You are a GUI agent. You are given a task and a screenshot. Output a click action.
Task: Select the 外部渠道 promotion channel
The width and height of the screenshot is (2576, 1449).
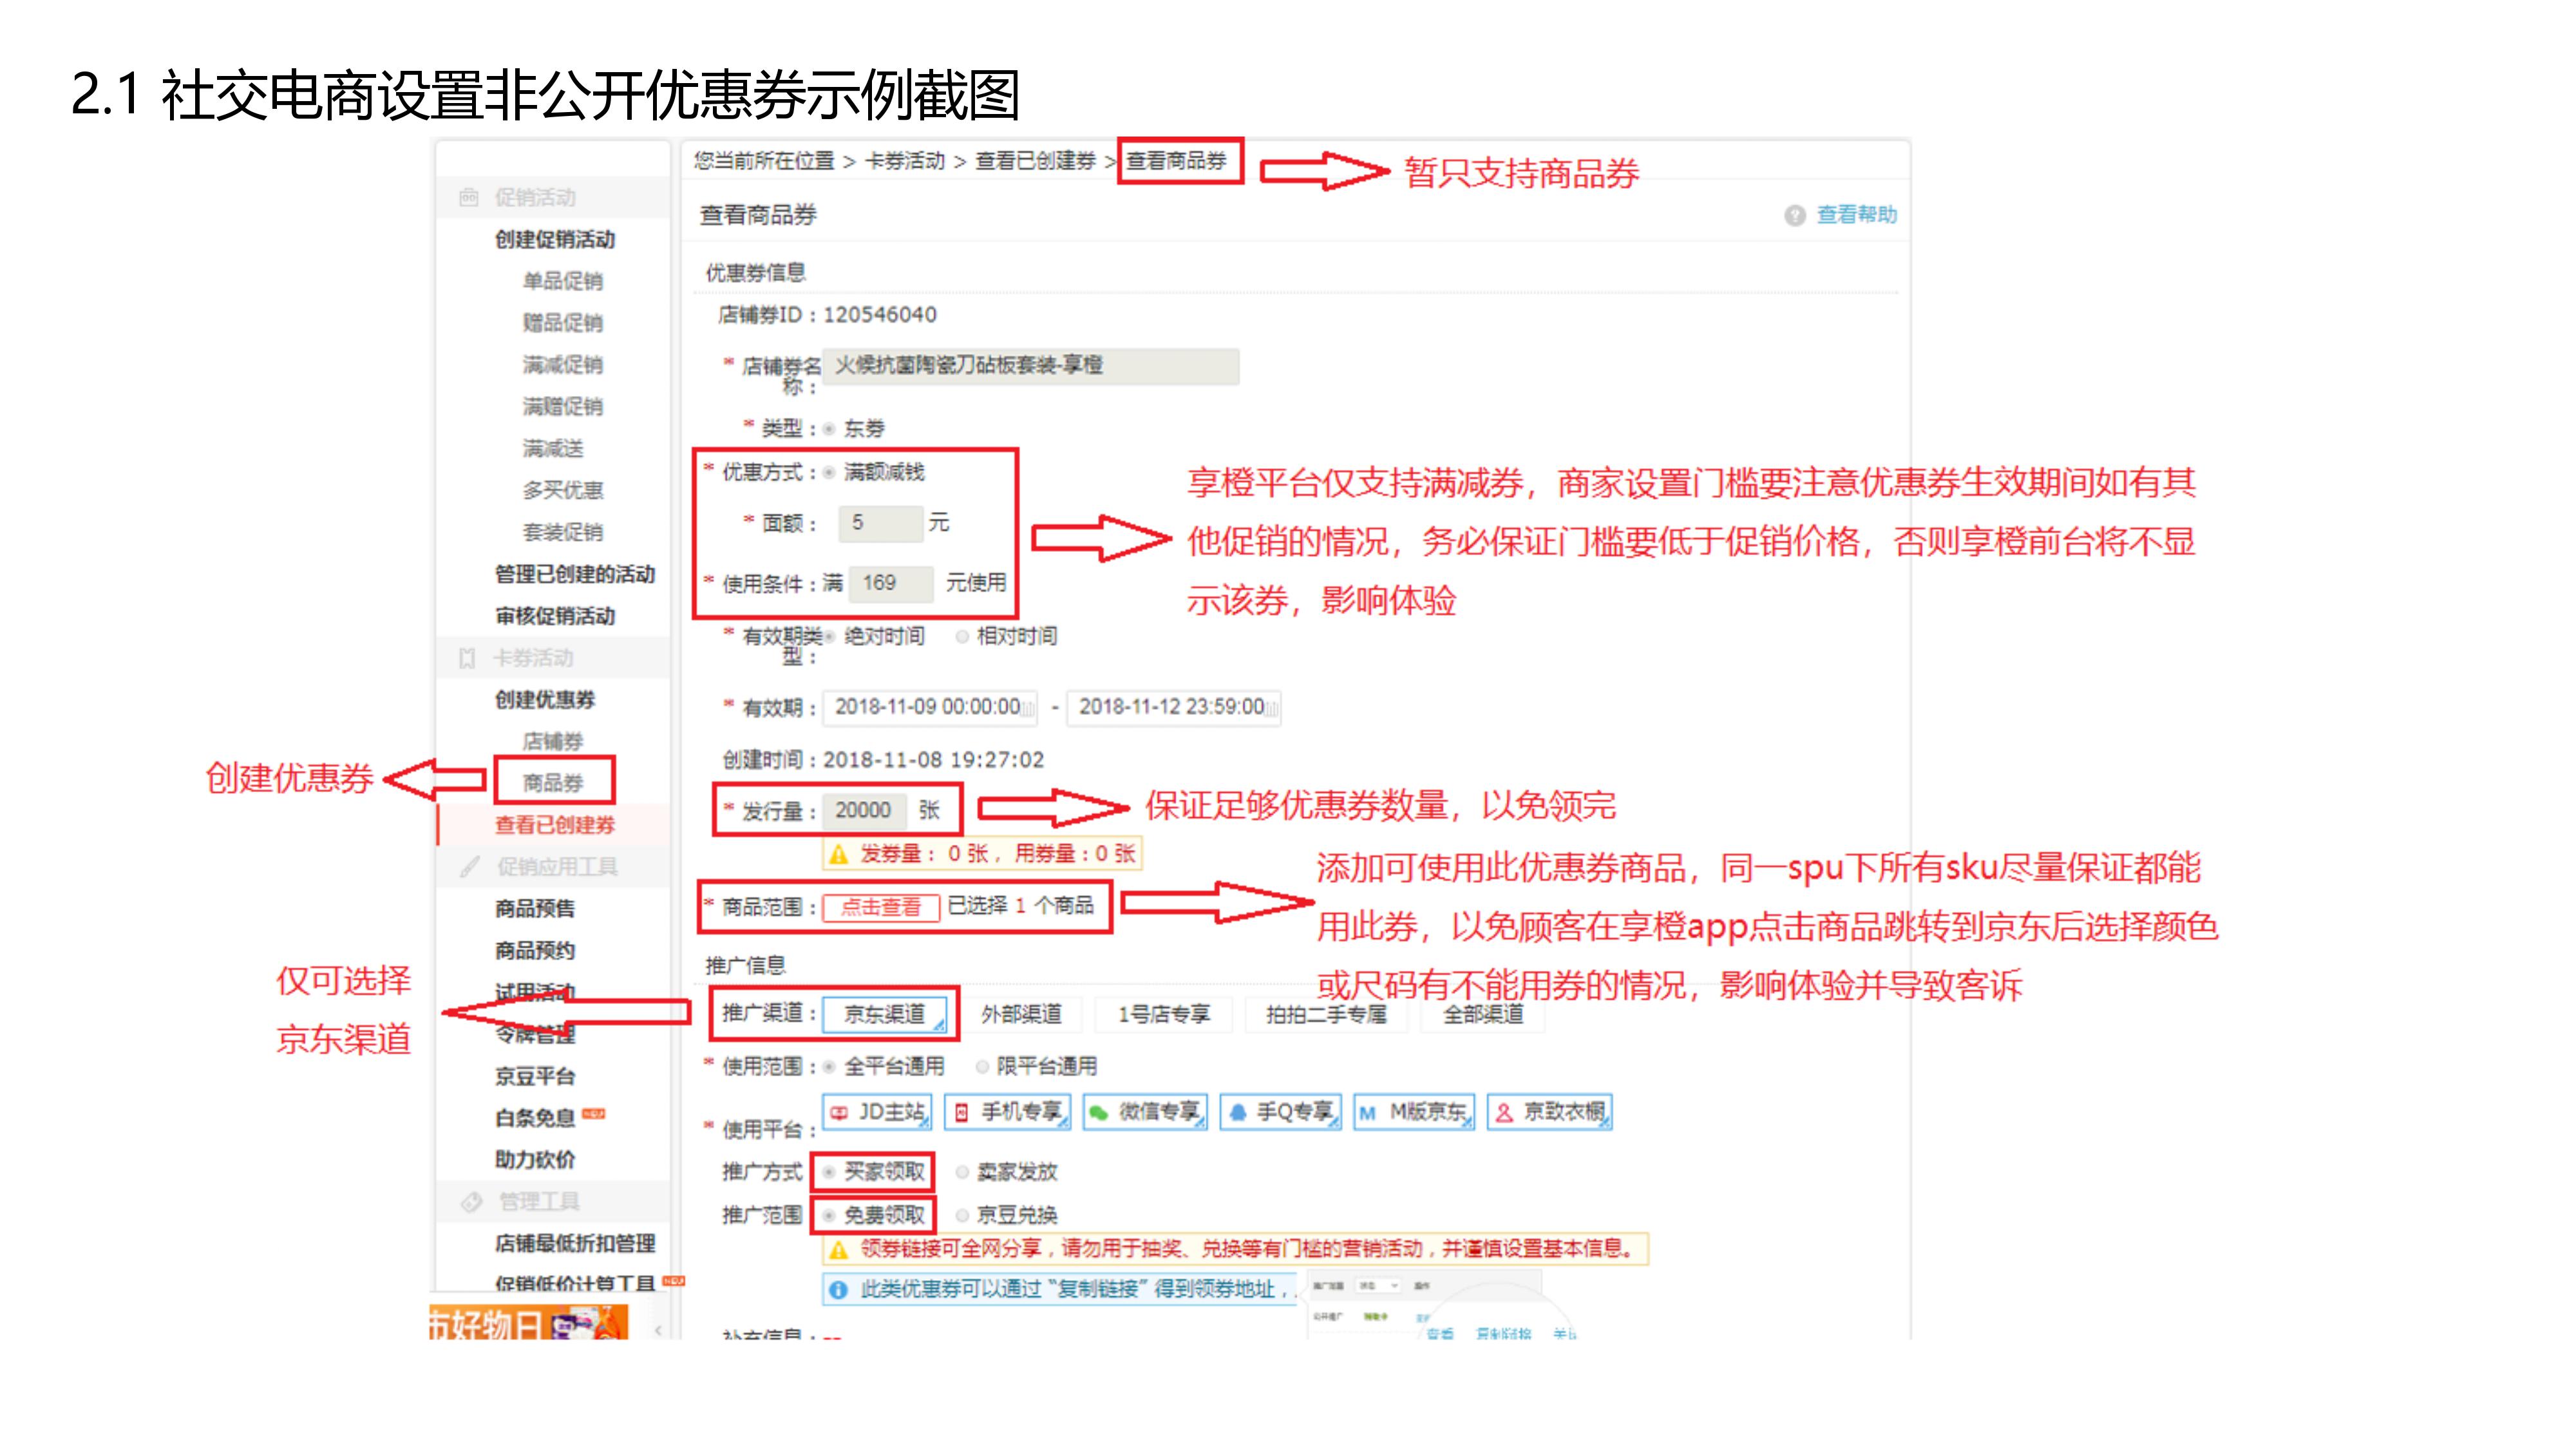[x=1020, y=1014]
